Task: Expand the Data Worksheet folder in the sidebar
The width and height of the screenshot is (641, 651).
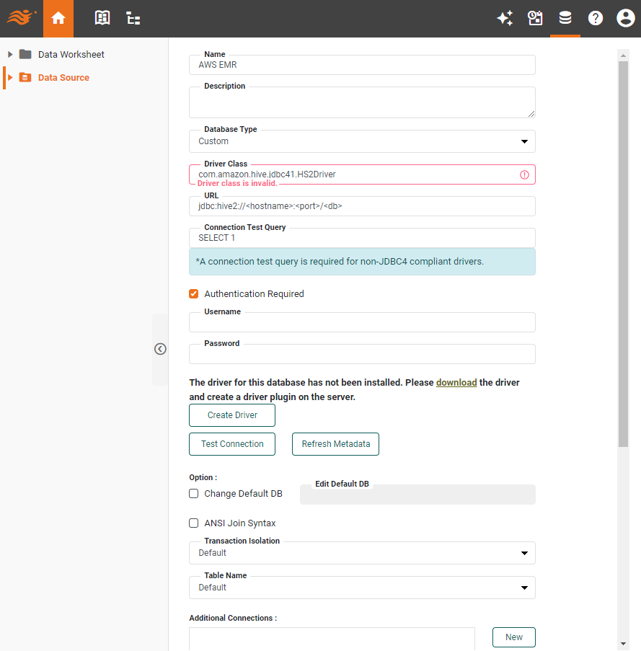Action: tap(9, 54)
